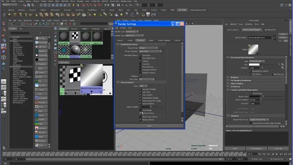Click Load Attributes button
293x165 pixels.
point(256,148)
